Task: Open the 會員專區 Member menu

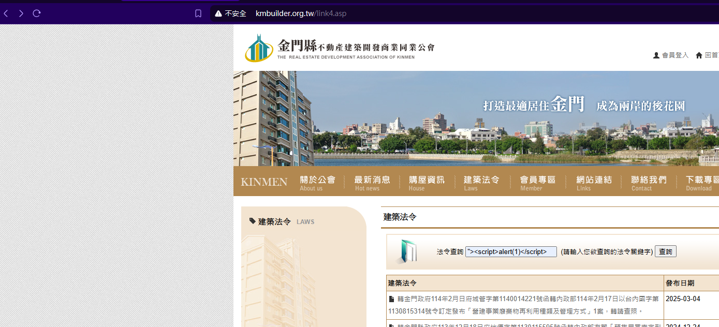Action: pyautogui.click(x=538, y=183)
